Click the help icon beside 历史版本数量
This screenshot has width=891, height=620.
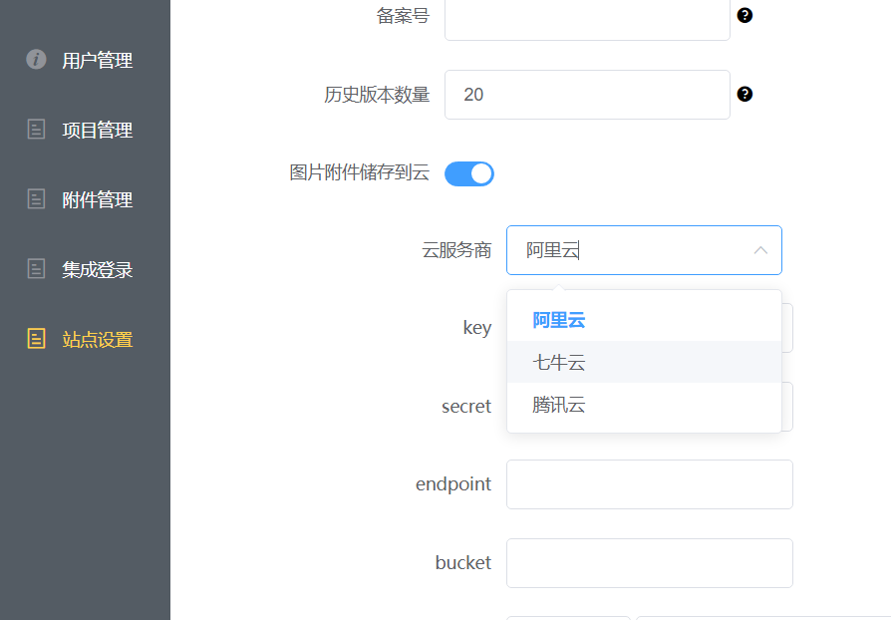(x=744, y=94)
